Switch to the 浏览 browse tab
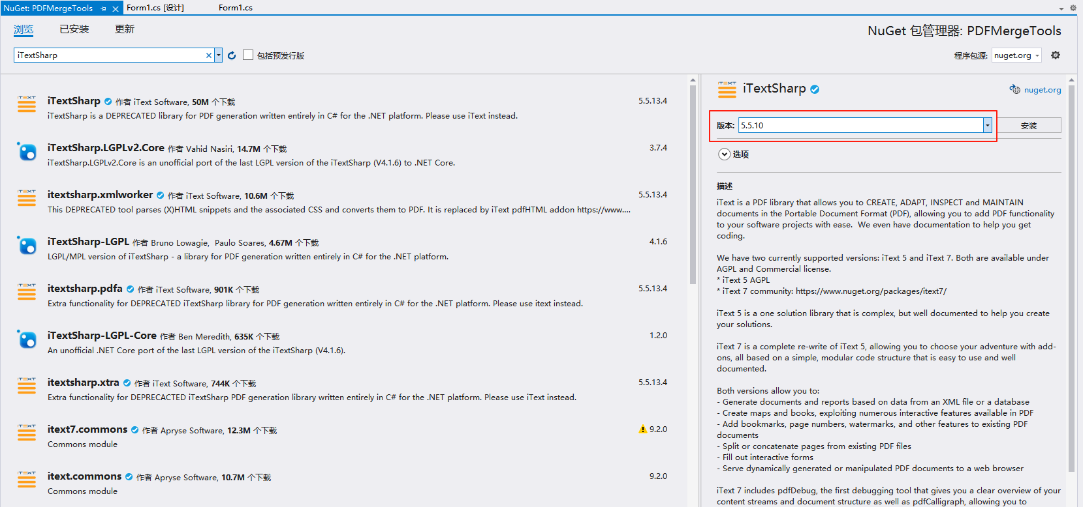The width and height of the screenshot is (1083, 507). pos(24,29)
